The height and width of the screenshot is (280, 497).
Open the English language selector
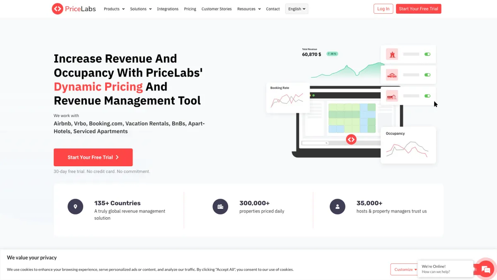[x=297, y=9]
